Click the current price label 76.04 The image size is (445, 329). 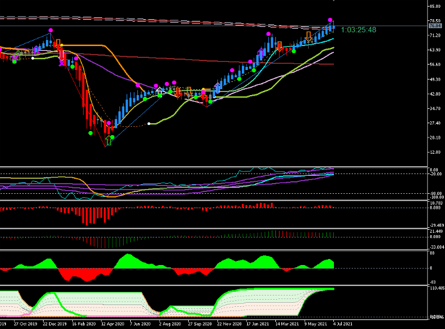435,26
